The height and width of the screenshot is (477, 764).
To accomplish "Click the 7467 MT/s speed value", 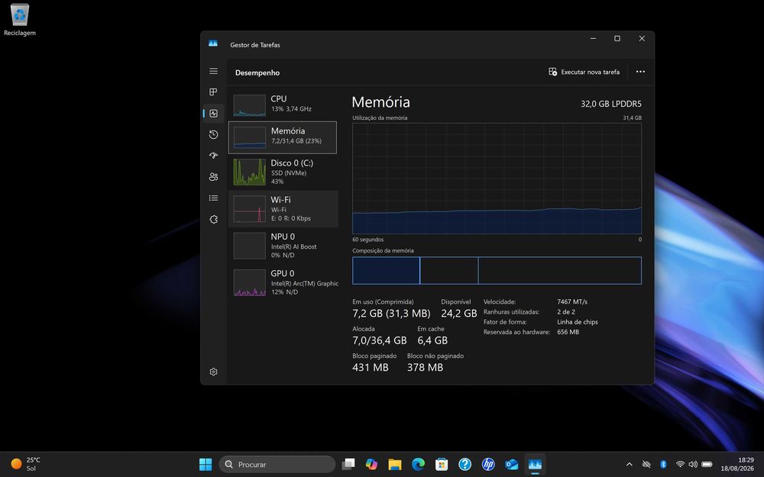I will point(572,301).
